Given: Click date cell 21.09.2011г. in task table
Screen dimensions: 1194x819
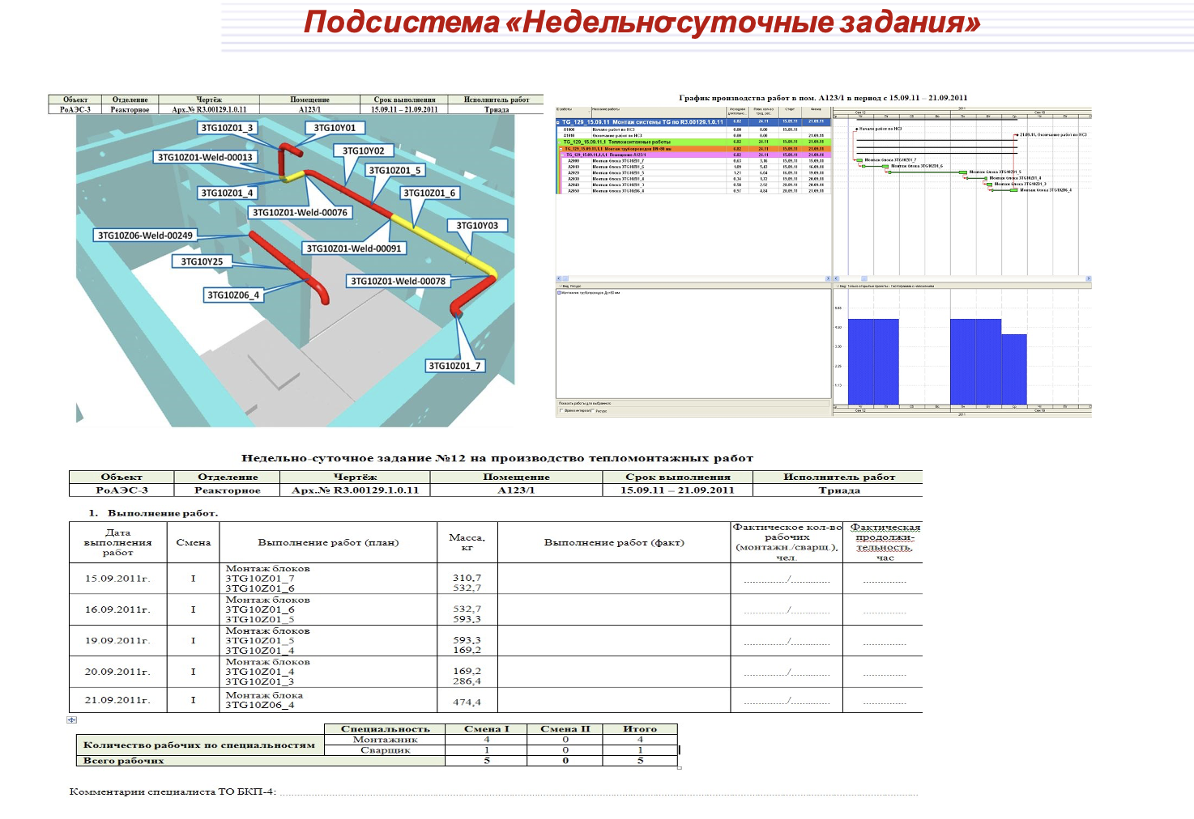Looking at the screenshot, I should [x=117, y=700].
